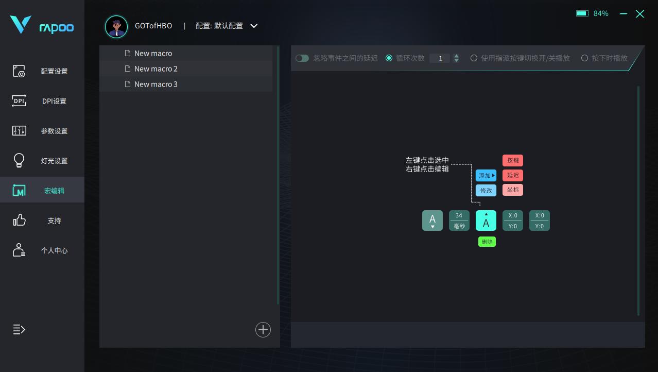This screenshot has height=372, width=658.
Task: Click the 添加 add button in editor
Action: pos(486,175)
